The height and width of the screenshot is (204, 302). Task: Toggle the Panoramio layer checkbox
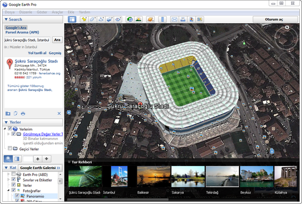pyautogui.click(x=17, y=196)
